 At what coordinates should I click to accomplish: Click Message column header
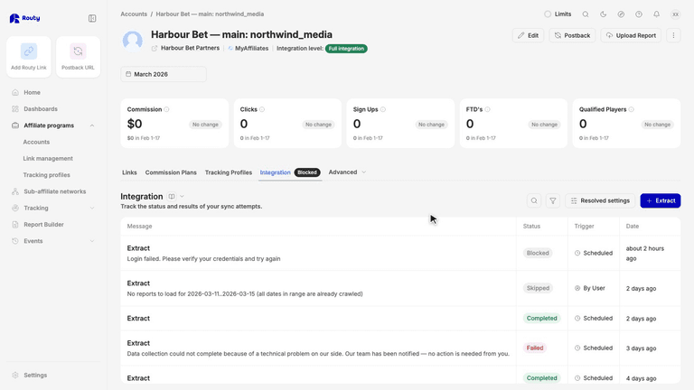(139, 226)
